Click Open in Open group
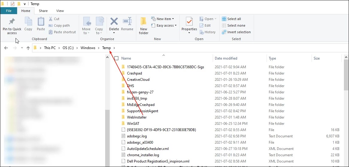This screenshot has height=167, width=349. pyautogui.click(x=208, y=19)
